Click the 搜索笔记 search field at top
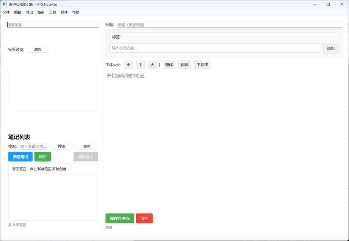This screenshot has height=241, width=349. tap(53, 25)
